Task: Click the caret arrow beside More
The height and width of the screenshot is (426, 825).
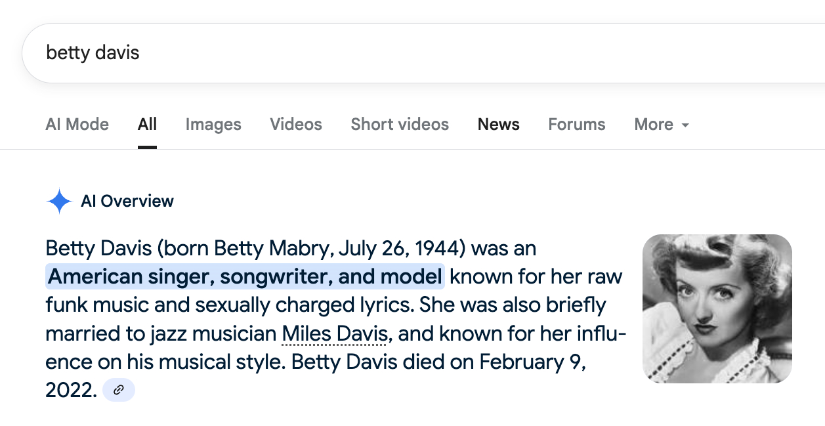Action: pyautogui.click(x=685, y=125)
